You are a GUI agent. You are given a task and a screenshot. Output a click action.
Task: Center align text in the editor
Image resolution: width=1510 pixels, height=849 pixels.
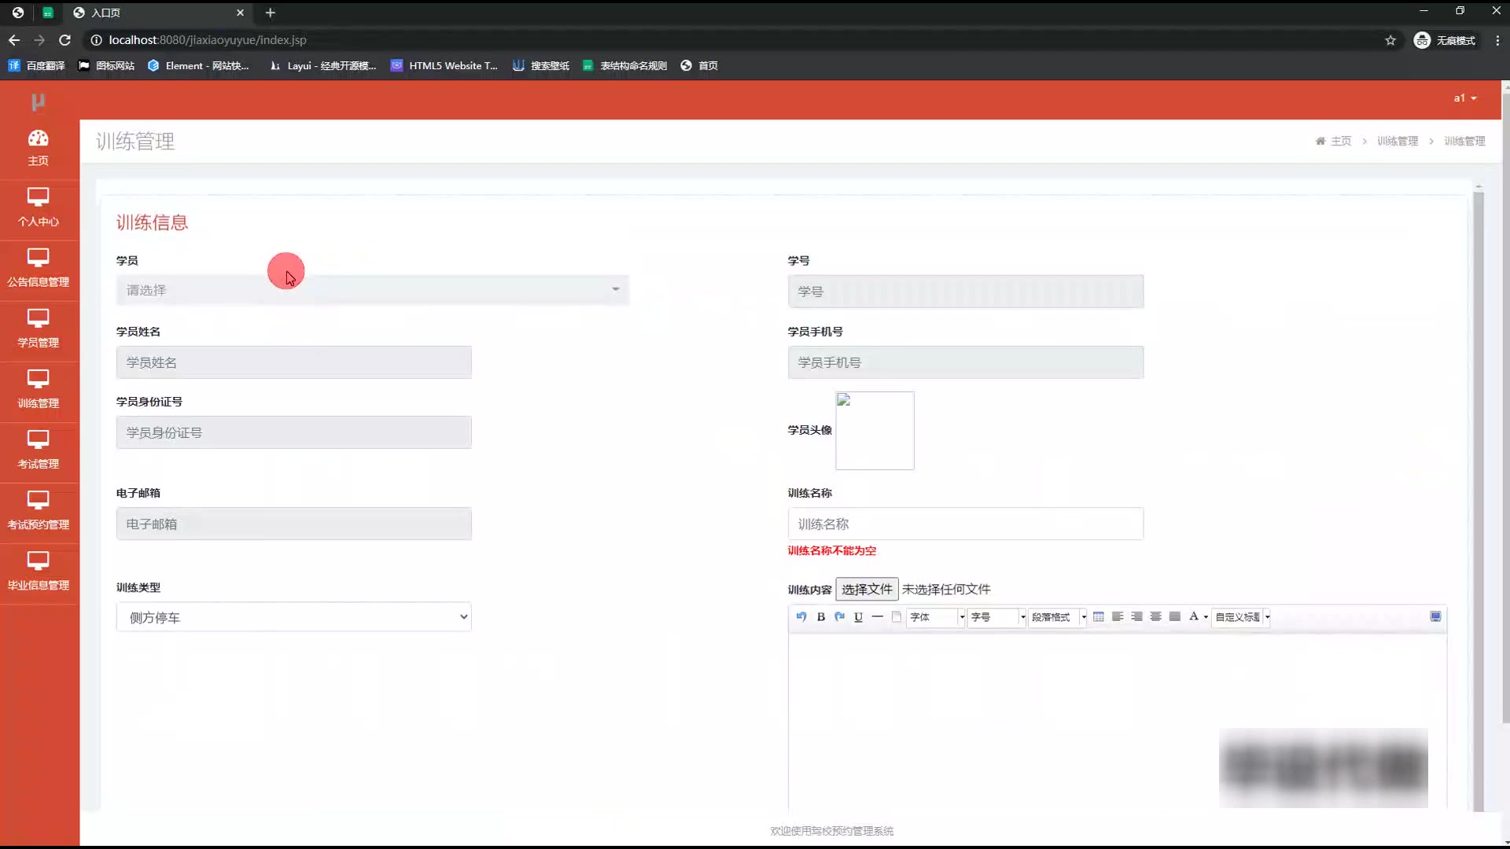pos(1155,617)
